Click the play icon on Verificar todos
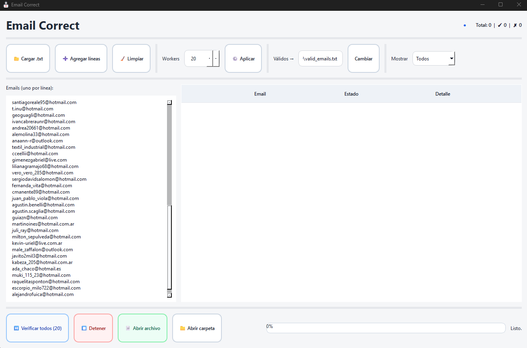This screenshot has height=348, width=527. pyautogui.click(x=16, y=328)
